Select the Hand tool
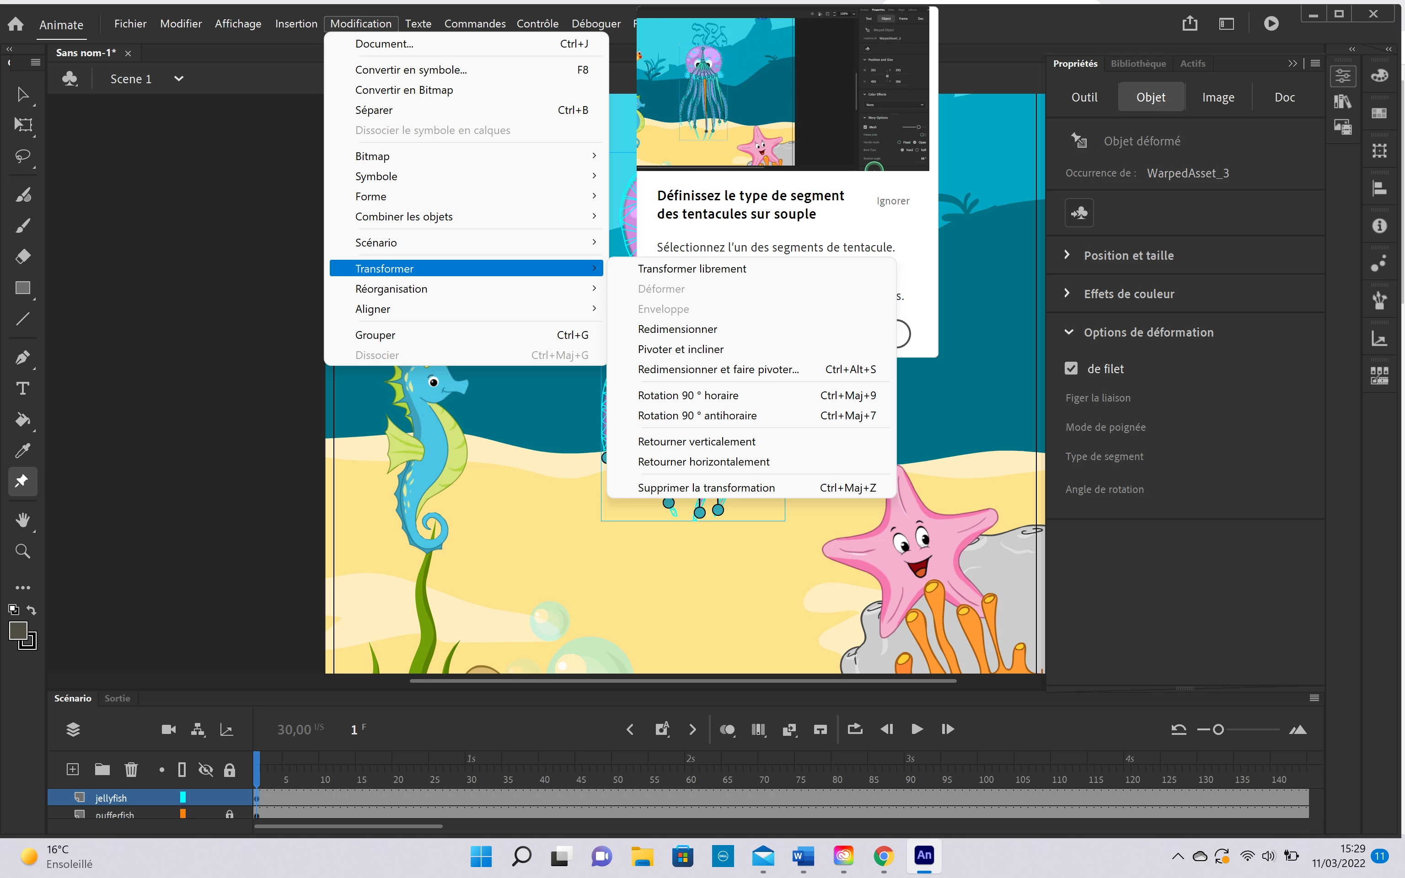Image resolution: width=1405 pixels, height=878 pixels. tap(22, 520)
